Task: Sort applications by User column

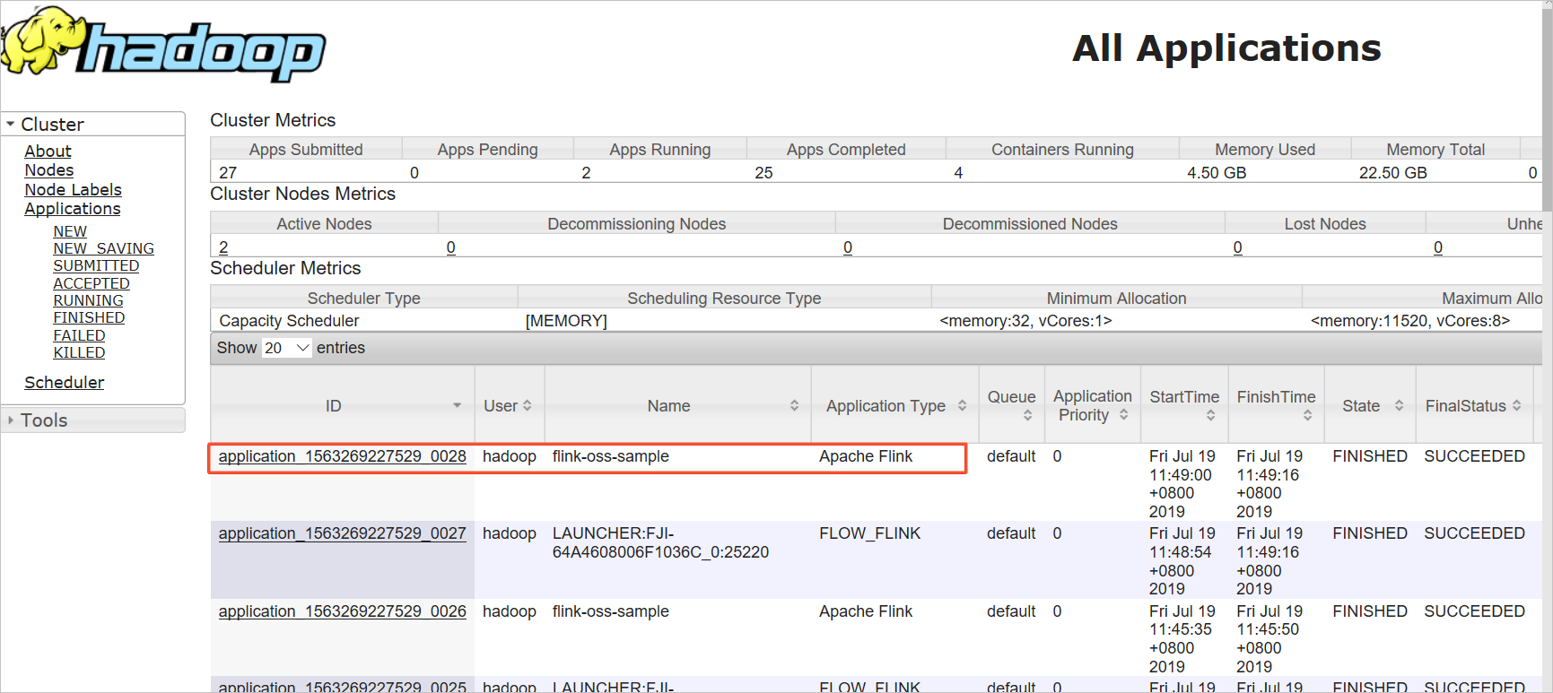Action: pyautogui.click(x=528, y=406)
